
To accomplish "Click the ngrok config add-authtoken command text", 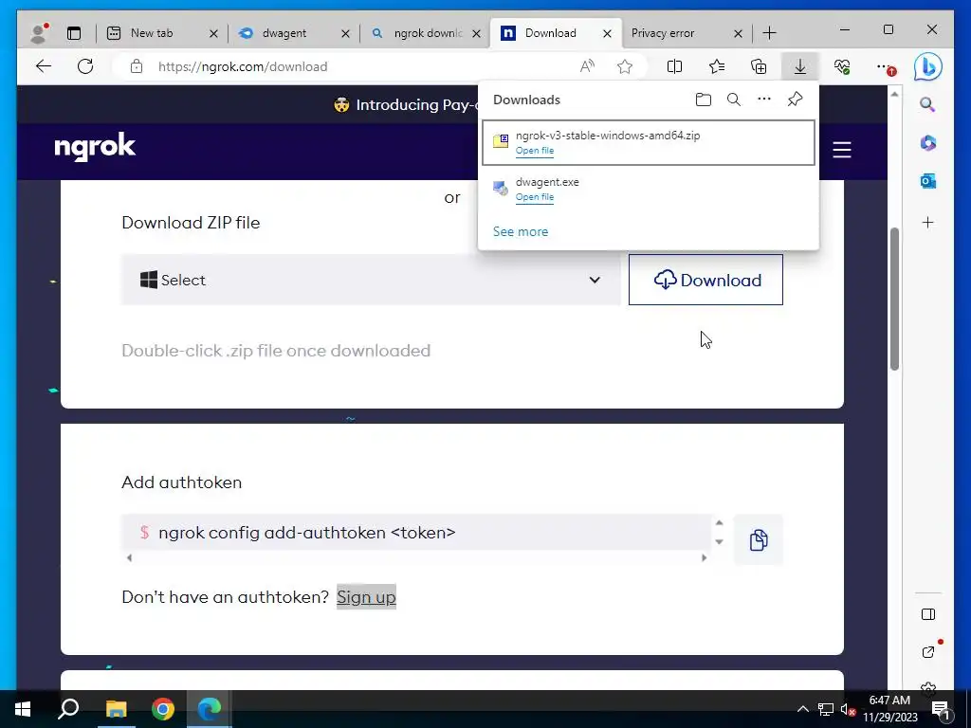I will click(306, 533).
